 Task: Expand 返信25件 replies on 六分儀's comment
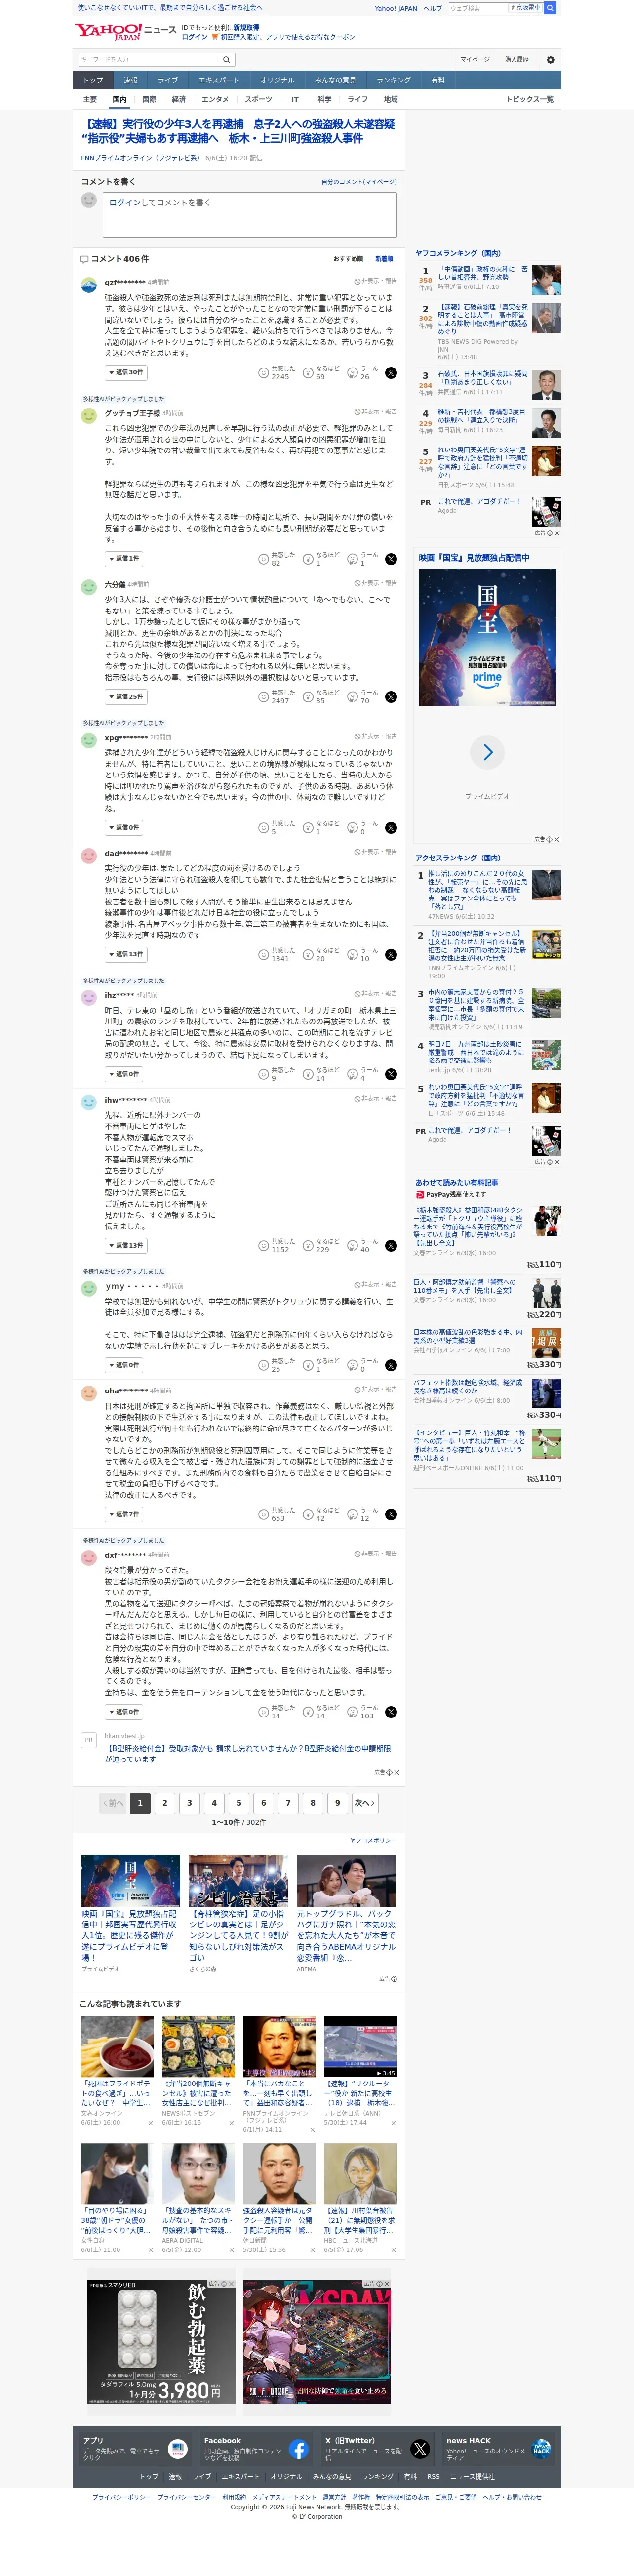click(x=125, y=697)
